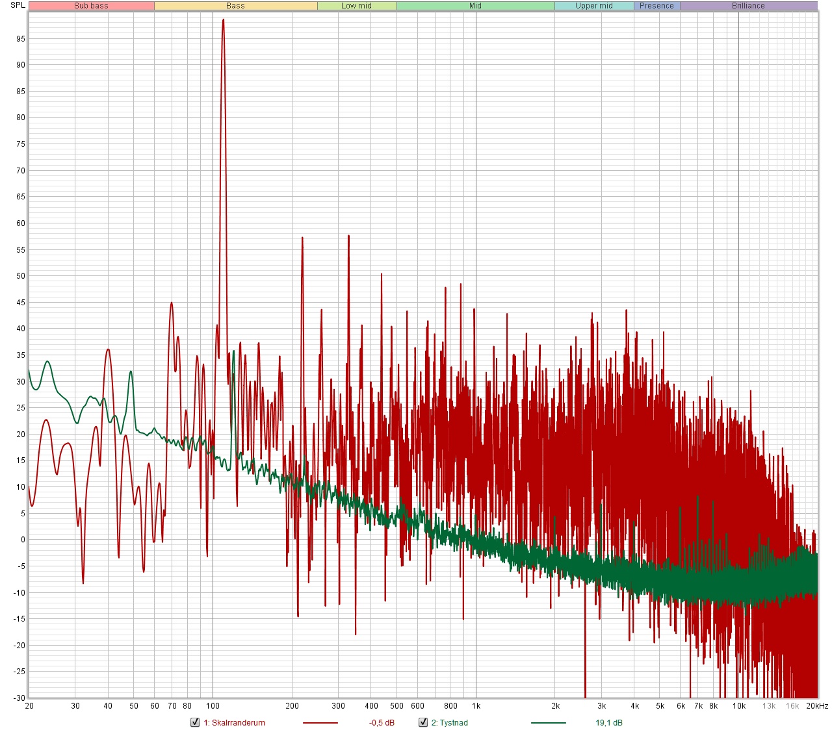Screen dimensions: 832x732
Task: Click the 0 SPL axis value
Action: pos(23,540)
